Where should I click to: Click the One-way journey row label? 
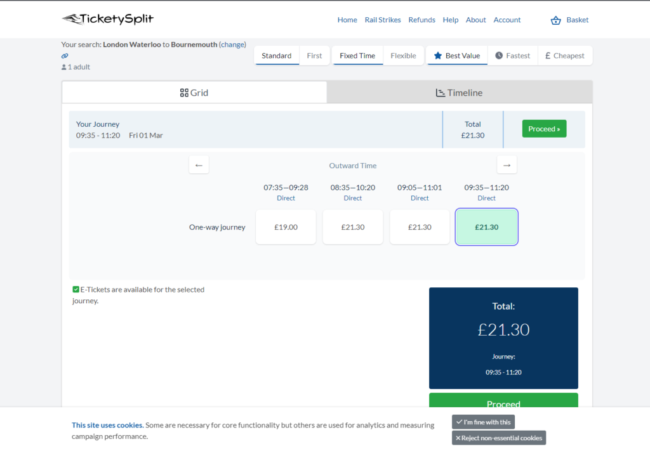(x=217, y=227)
